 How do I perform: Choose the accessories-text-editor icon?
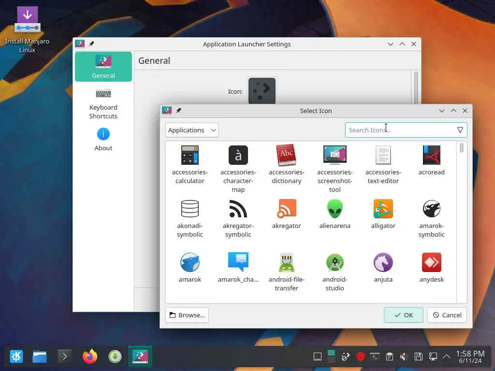[383, 155]
